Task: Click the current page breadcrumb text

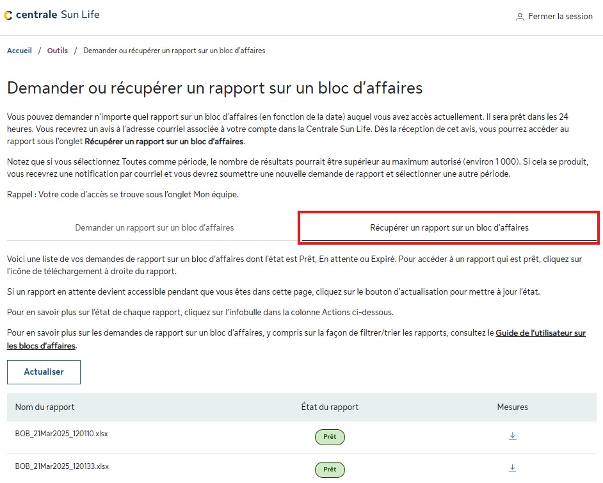Action: (x=174, y=51)
